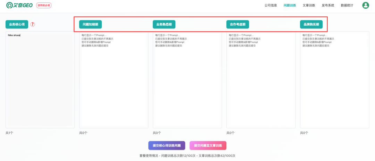Click the 合作考虑期 button
This screenshot has width=375, height=161.
(x=237, y=24)
